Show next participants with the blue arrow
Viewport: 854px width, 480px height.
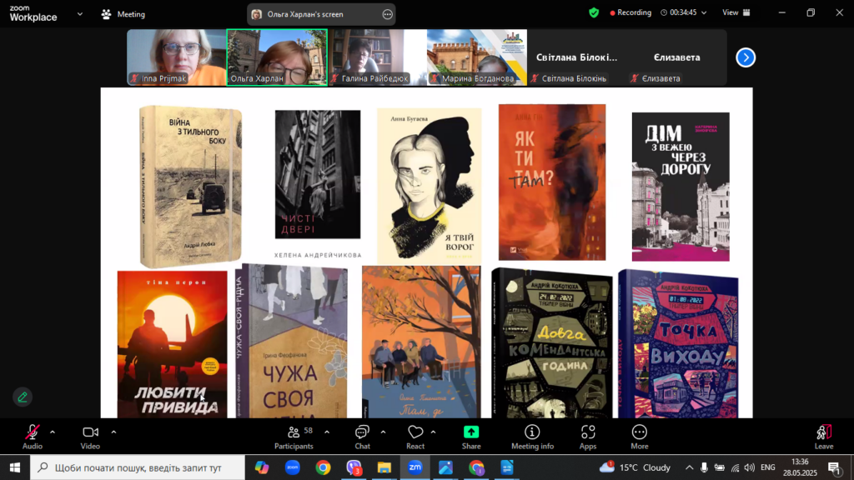point(746,57)
